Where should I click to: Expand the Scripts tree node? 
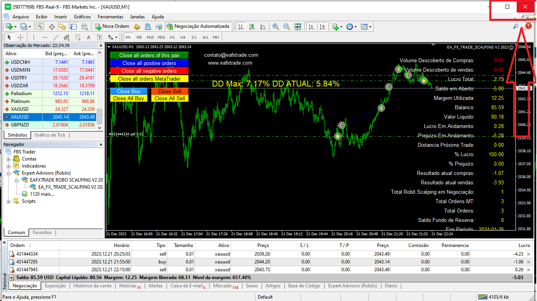9,201
